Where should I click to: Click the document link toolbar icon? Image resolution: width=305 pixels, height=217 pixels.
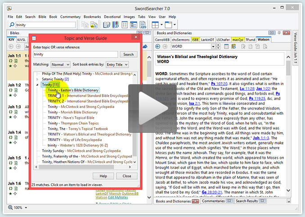[143, 25]
